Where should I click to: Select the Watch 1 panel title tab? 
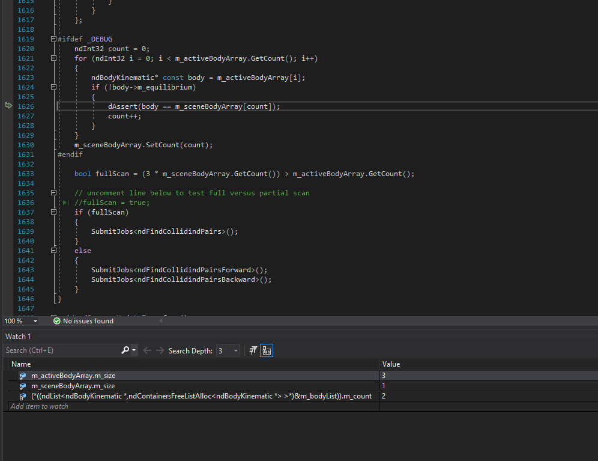[x=19, y=336]
